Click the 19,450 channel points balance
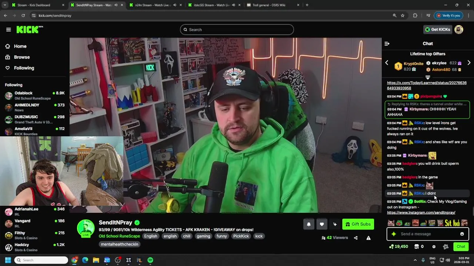The width and height of the screenshot is (474, 266). coord(398,246)
